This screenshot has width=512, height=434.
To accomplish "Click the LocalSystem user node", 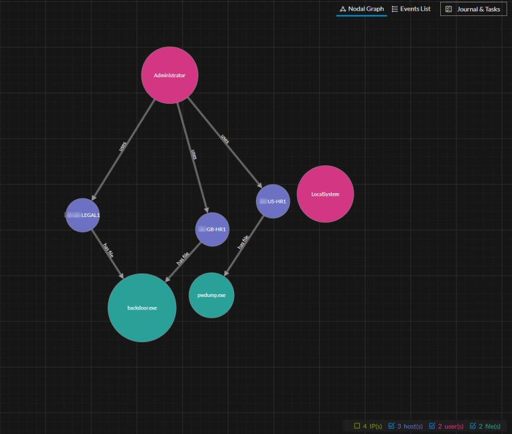I will click(325, 194).
